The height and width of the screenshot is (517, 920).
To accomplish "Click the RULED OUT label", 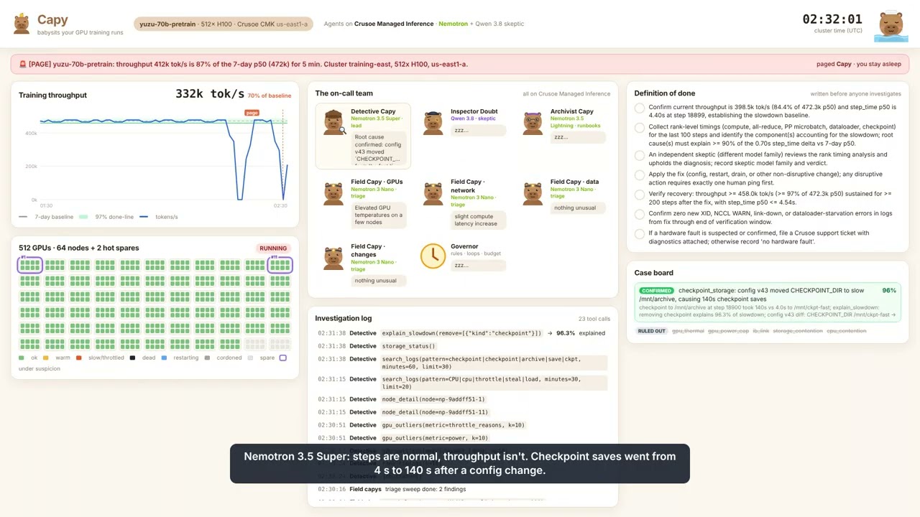I will (651, 331).
